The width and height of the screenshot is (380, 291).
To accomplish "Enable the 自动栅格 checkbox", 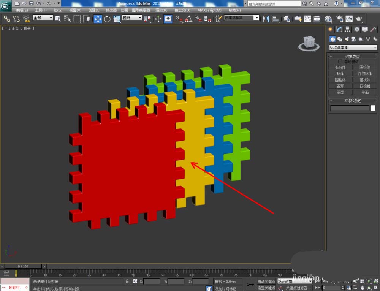I will click(340, 62).
